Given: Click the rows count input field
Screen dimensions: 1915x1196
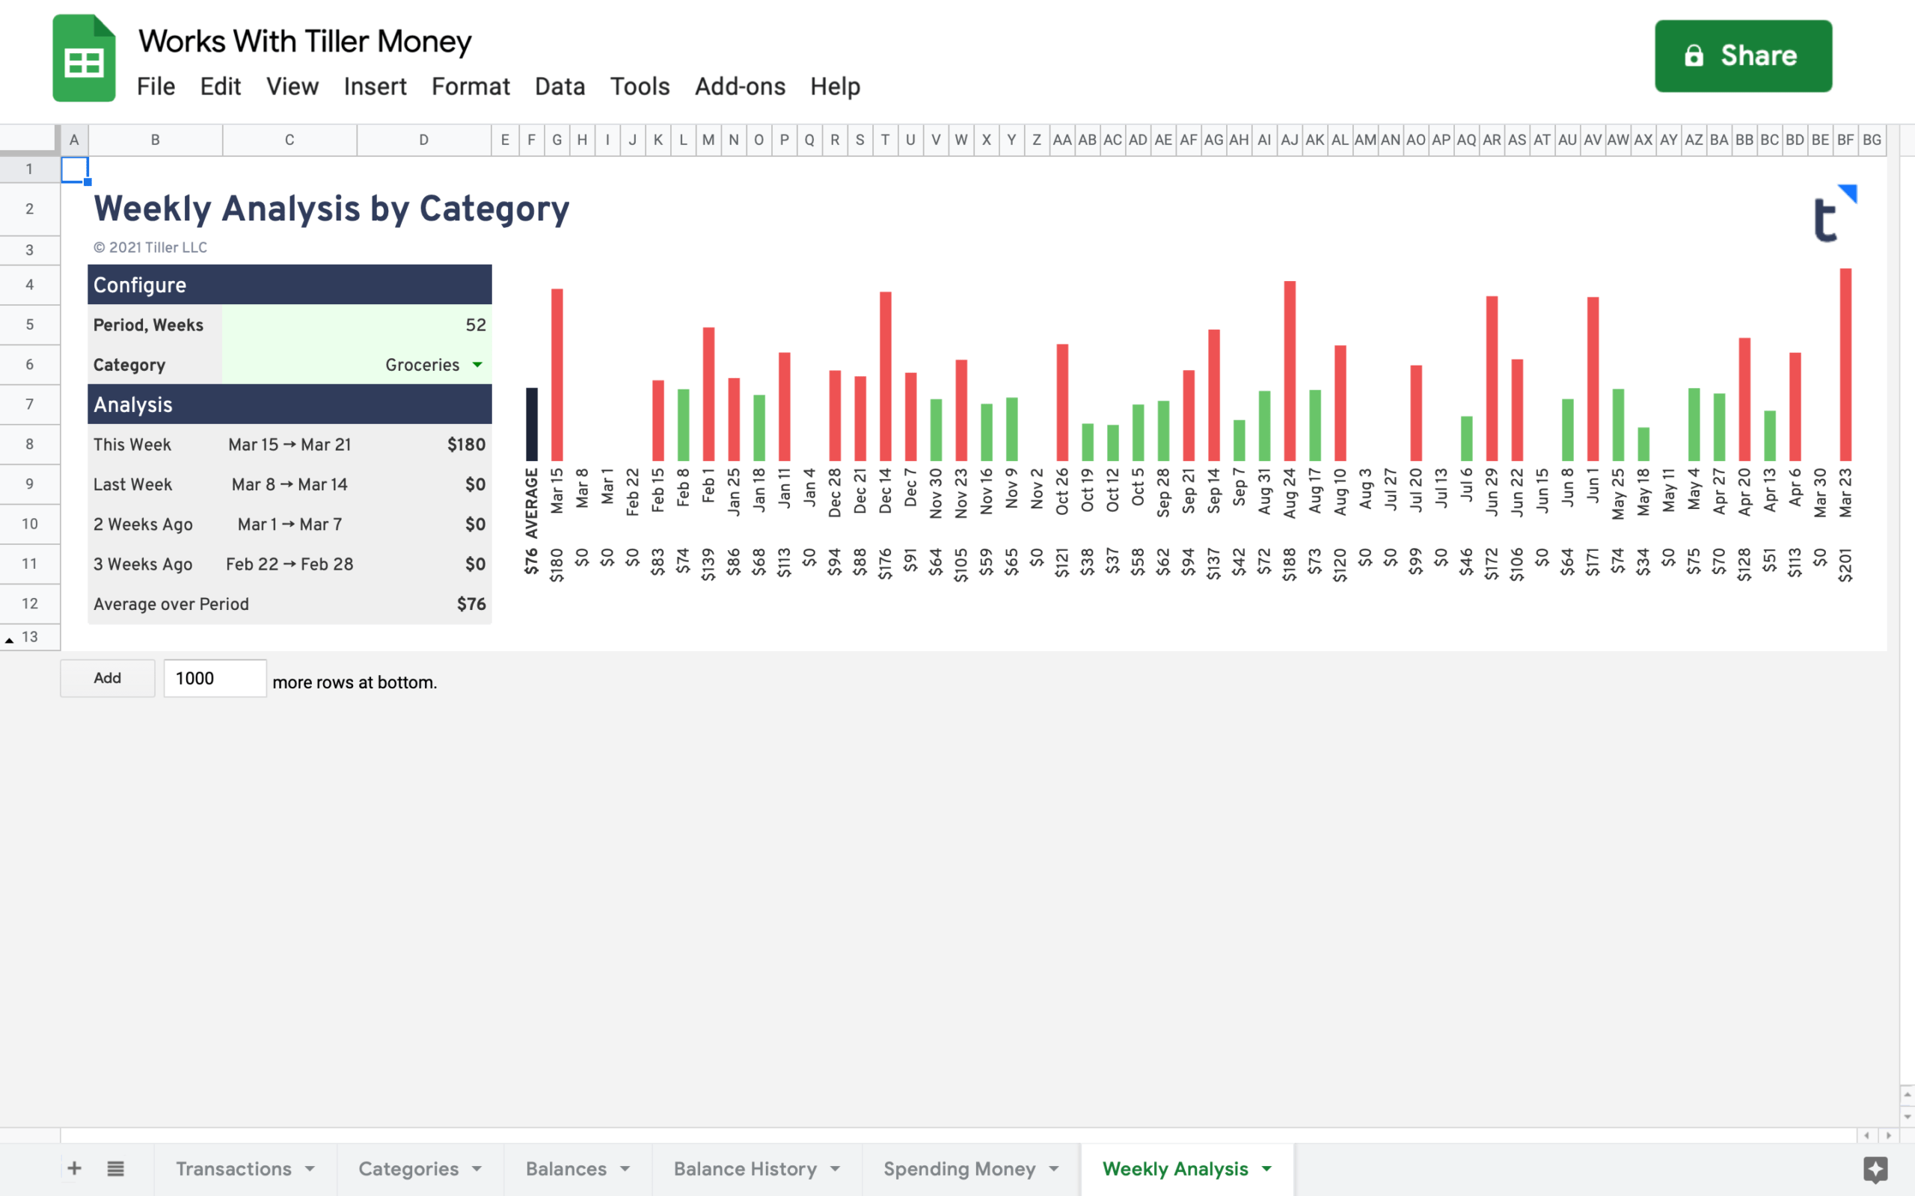Looking at the screenshot, I should (x=215, y=678).
